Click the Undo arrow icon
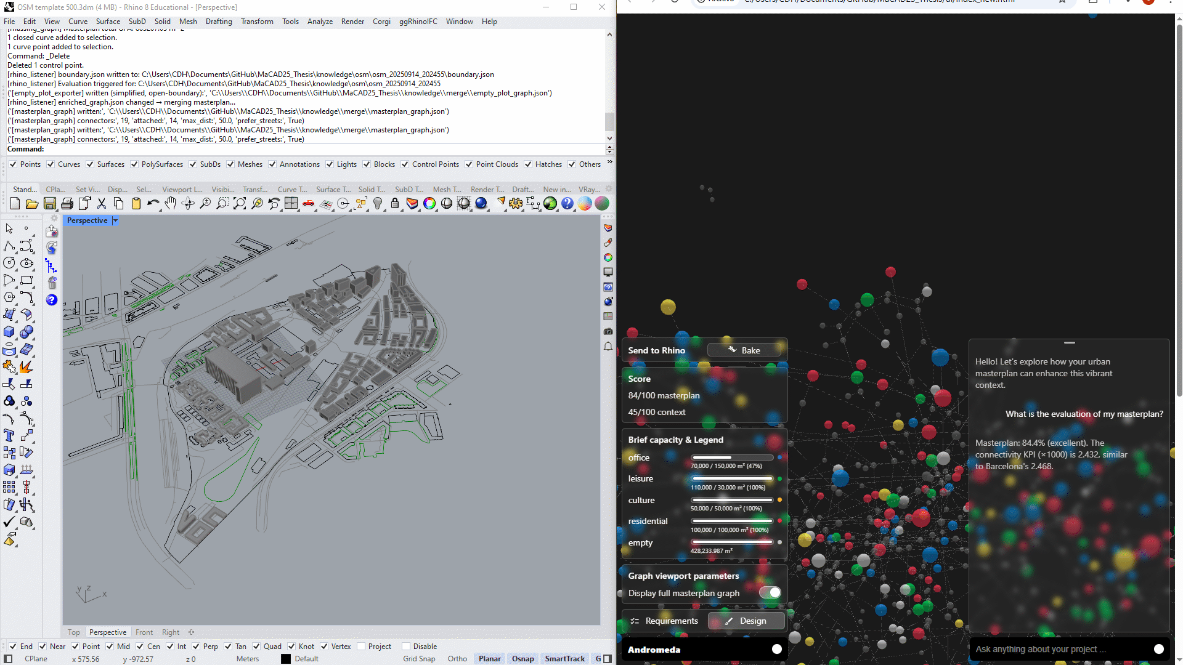 (x=153, y=204)
